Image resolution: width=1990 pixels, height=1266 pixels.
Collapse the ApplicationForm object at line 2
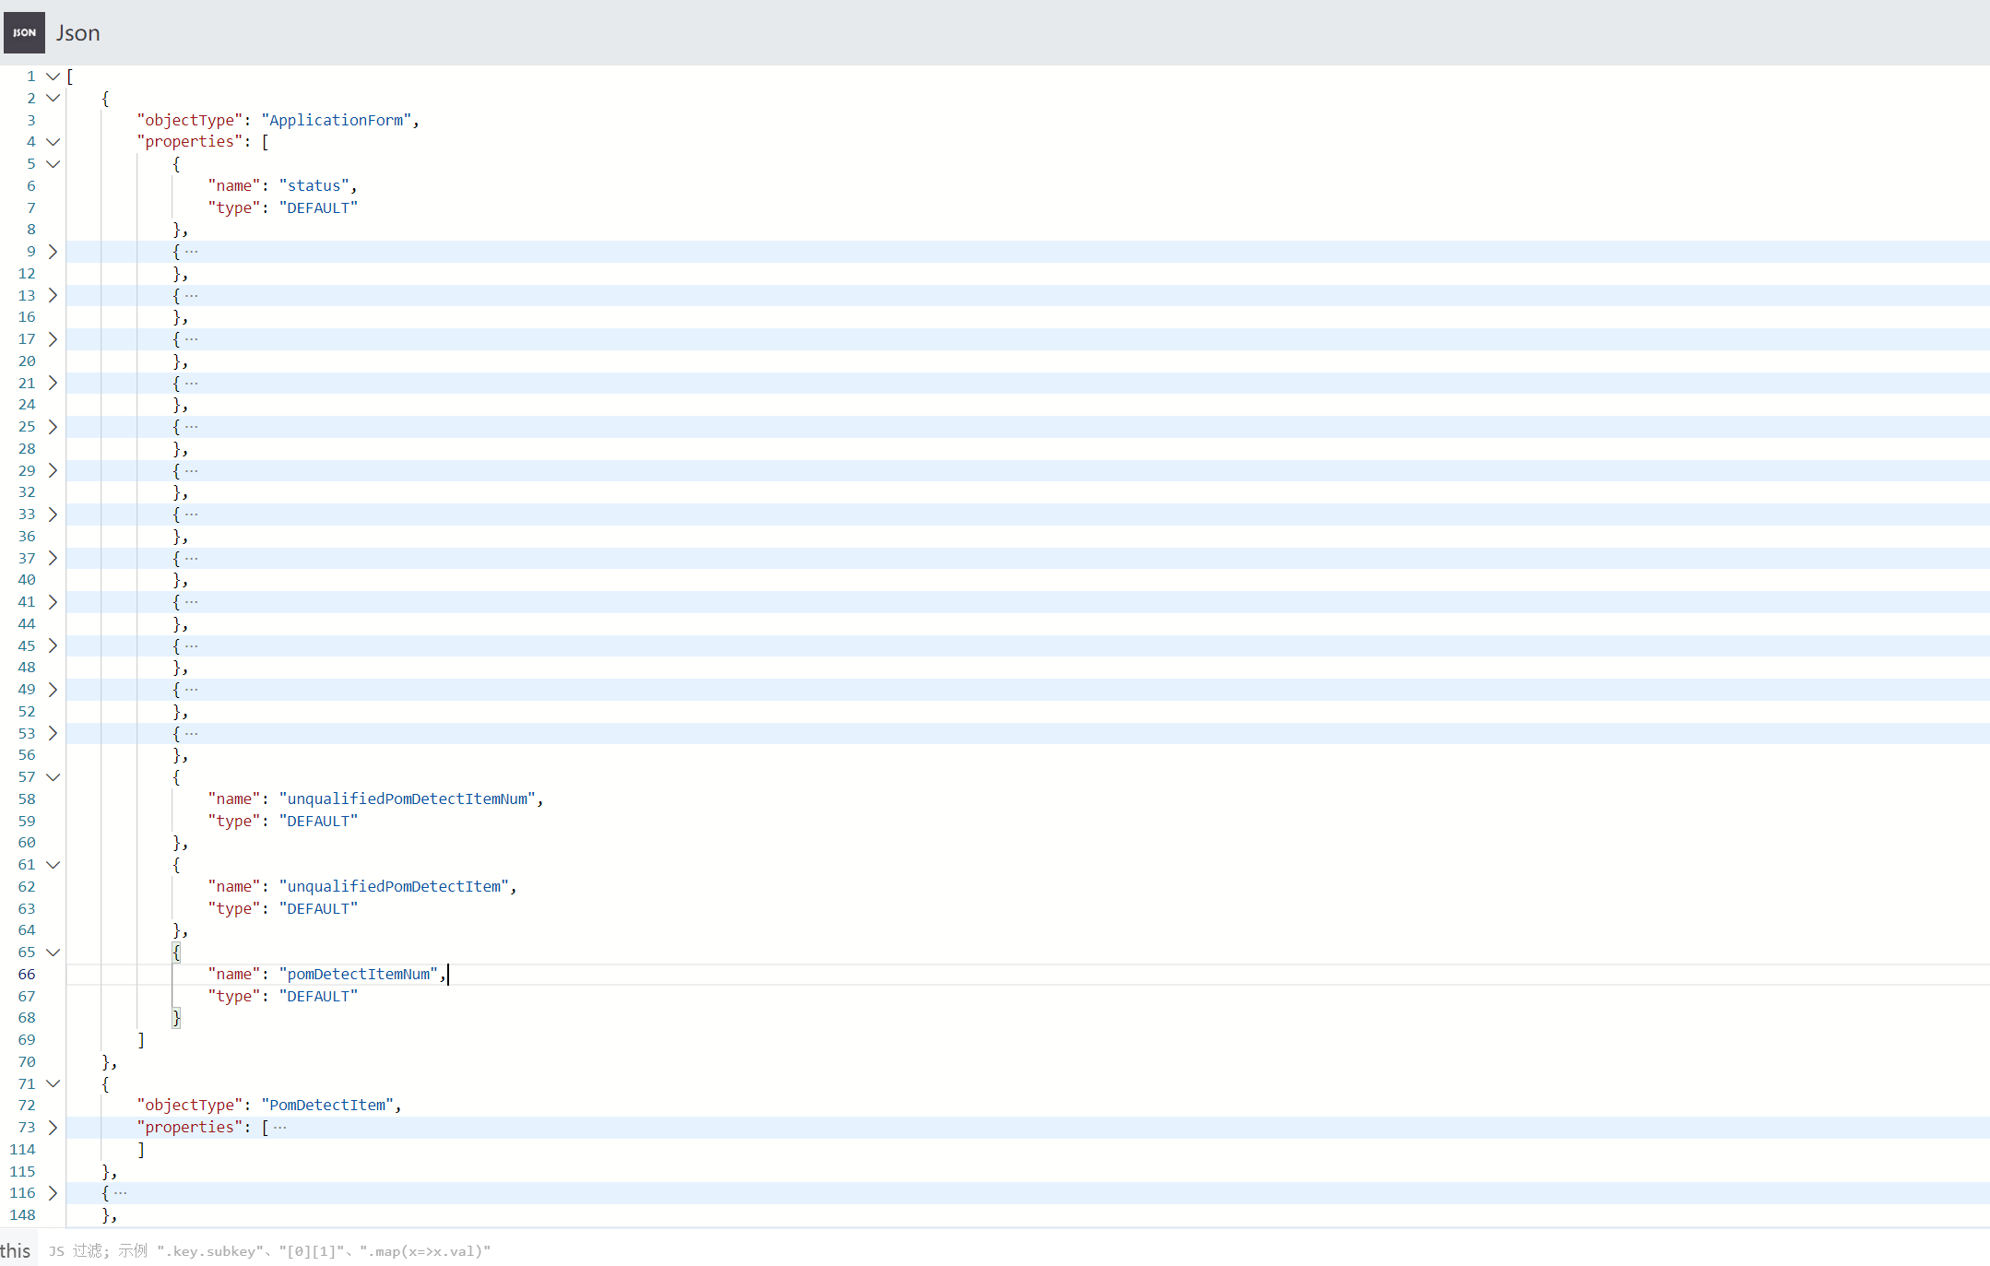(x=53, y=98)
